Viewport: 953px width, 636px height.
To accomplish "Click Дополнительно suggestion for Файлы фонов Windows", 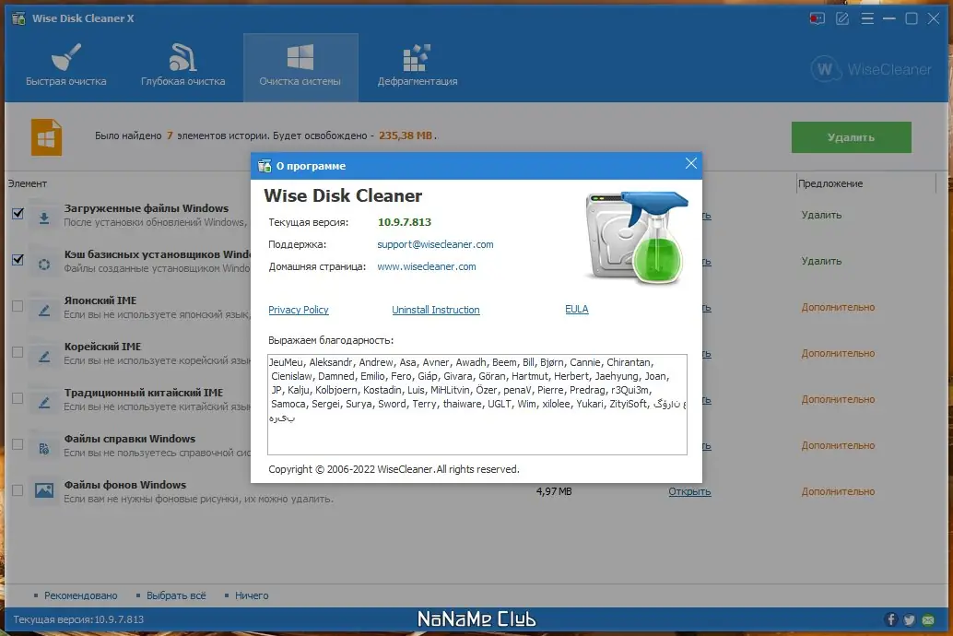I will pyautogui.click(x=838, y=491).
